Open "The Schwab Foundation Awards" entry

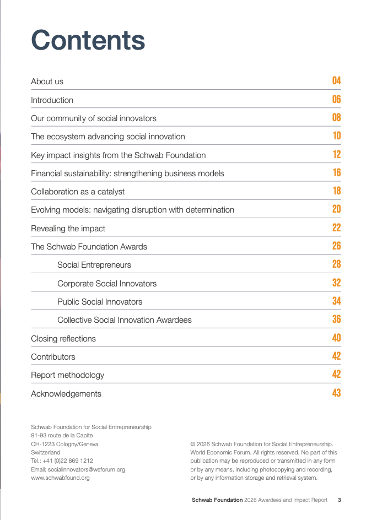click(x=89, y=247)
